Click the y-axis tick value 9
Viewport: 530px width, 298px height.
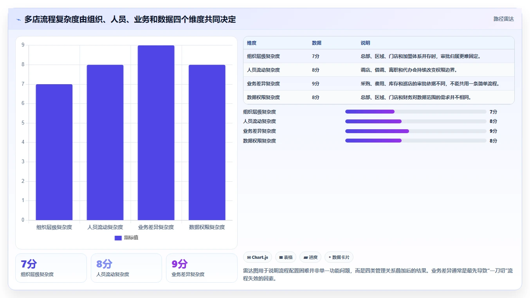(23, 45)
